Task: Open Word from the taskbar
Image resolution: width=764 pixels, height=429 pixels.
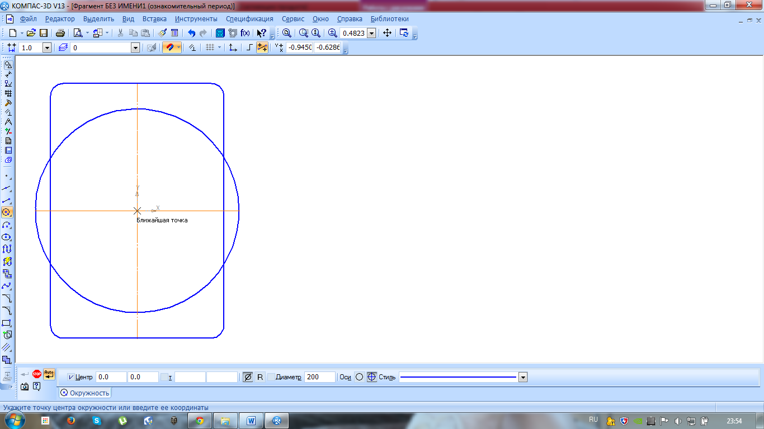Action: pos(251,421)
